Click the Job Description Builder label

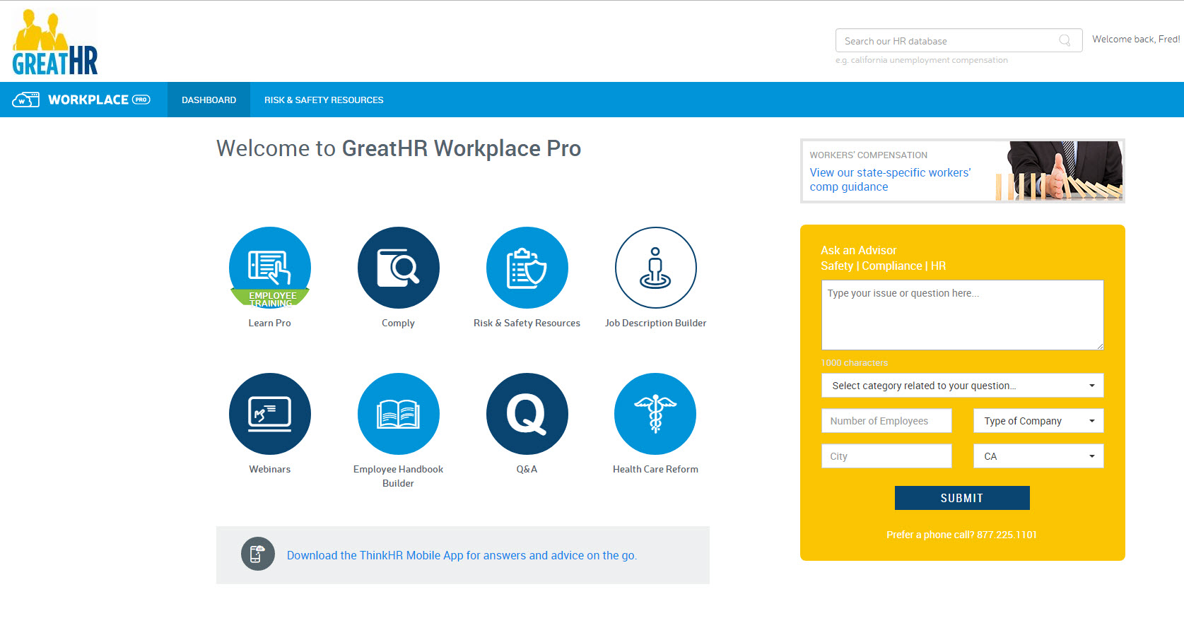pos(656,323)
